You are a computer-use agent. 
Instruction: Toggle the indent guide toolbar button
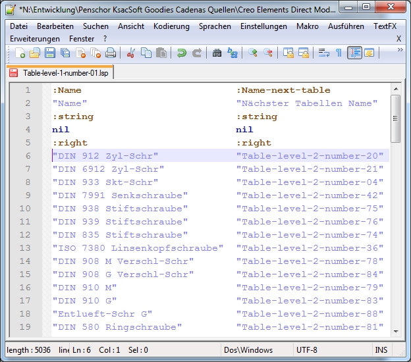[x=354, y=53]
